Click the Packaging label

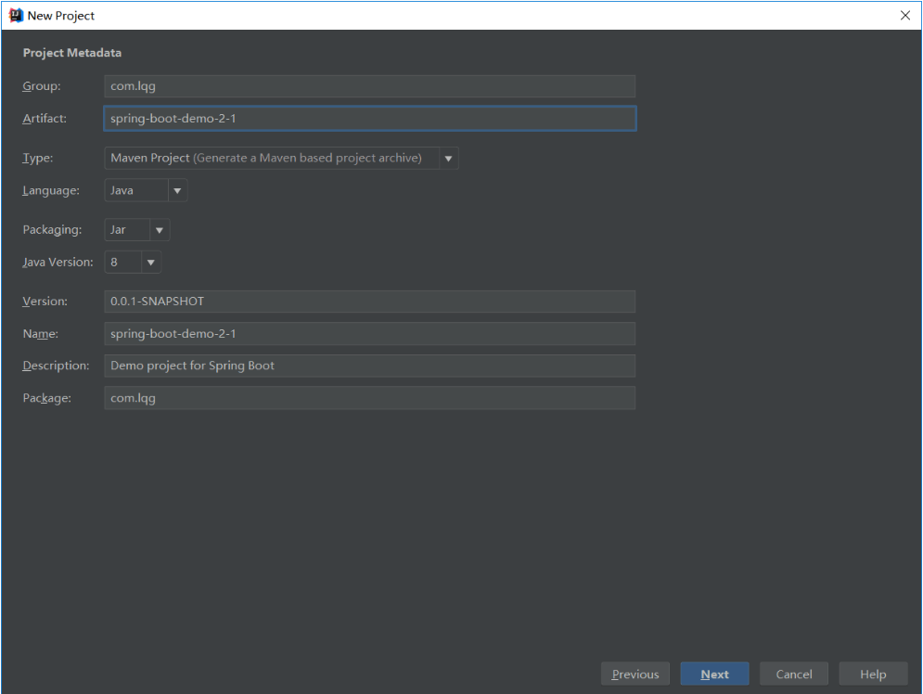52,230
